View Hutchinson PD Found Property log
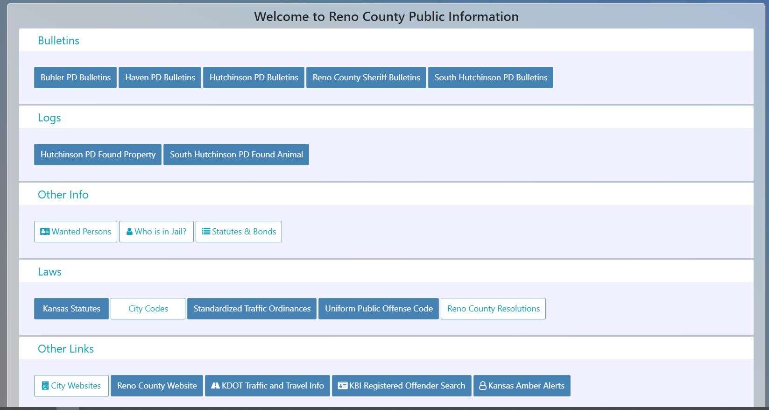This screenshot has width=769, height=410. tap(98, 155)
